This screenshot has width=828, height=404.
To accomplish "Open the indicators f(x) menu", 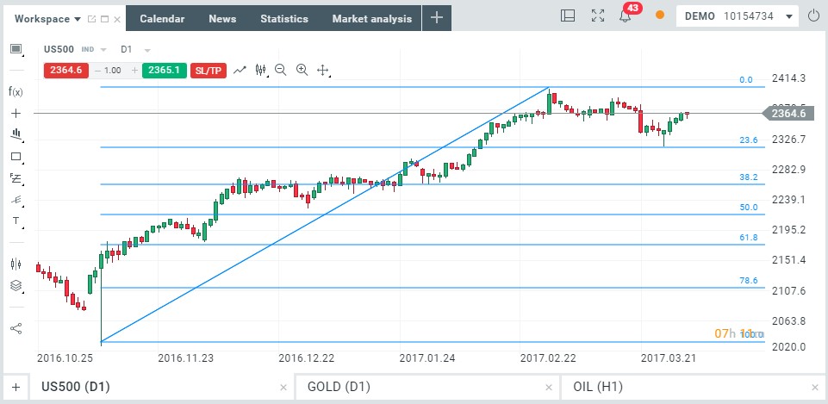I will 16,91.
